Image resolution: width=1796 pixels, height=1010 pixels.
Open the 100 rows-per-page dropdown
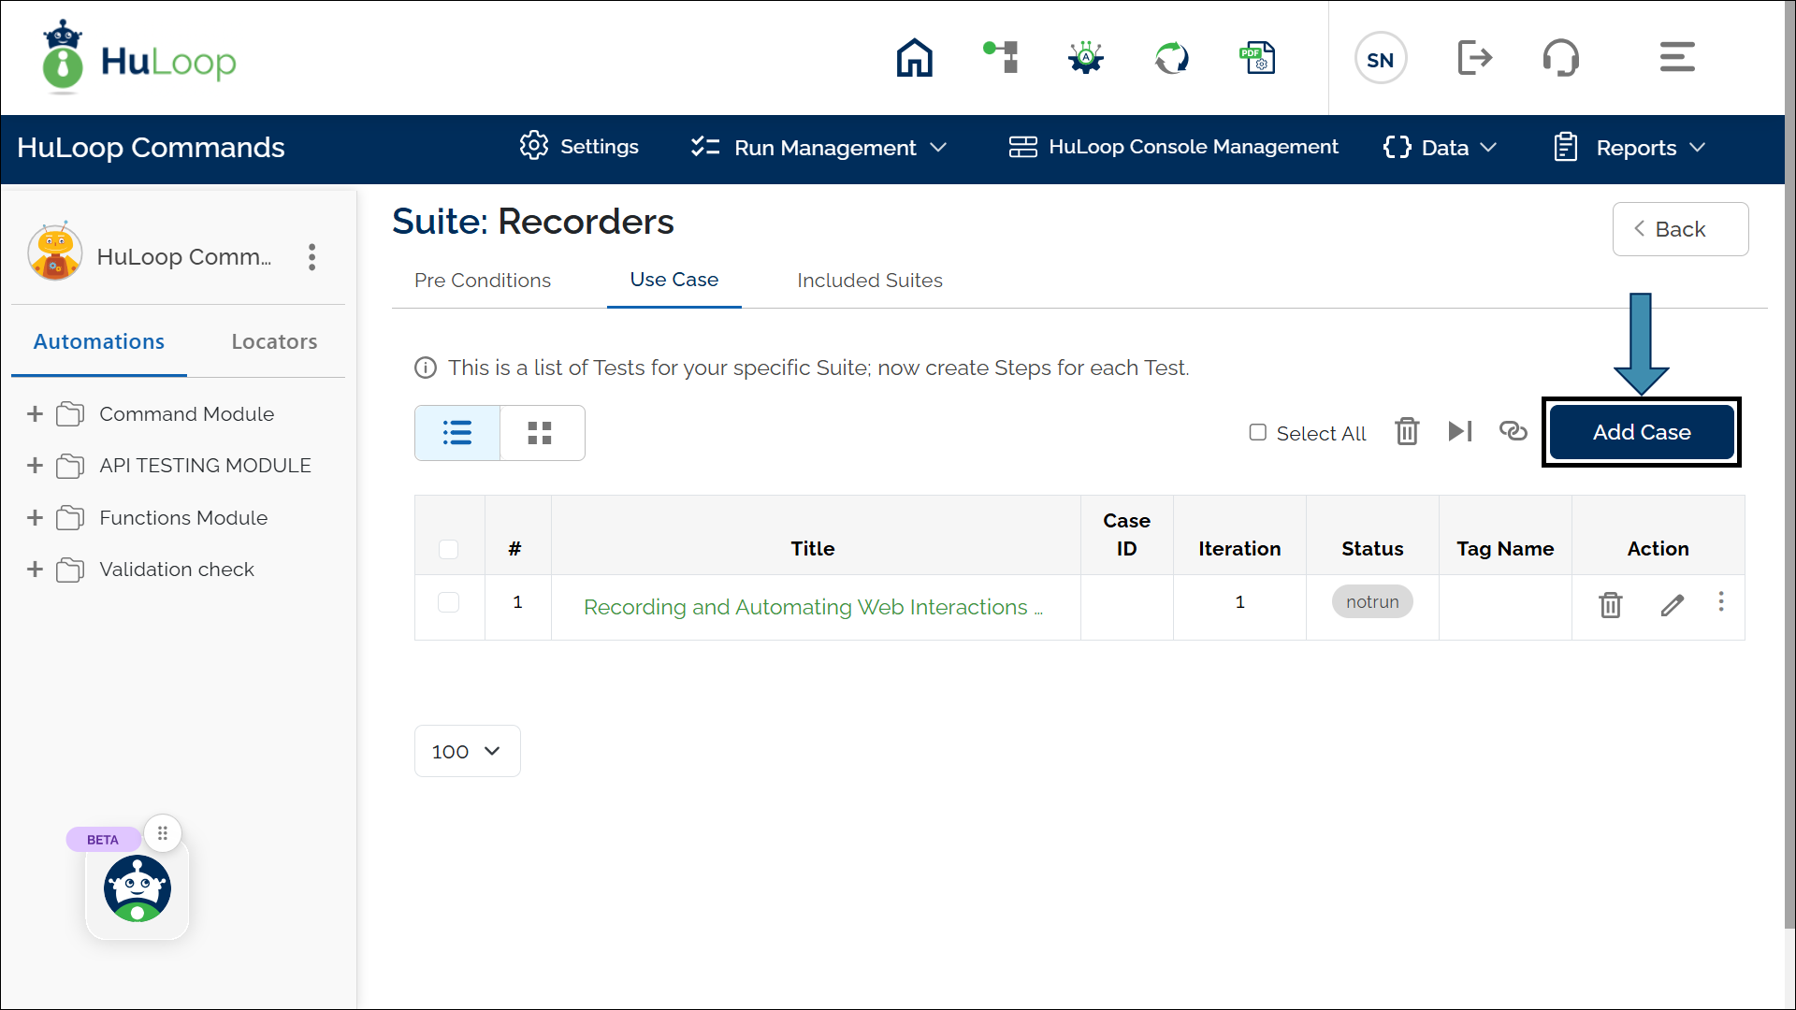point(467,751)
